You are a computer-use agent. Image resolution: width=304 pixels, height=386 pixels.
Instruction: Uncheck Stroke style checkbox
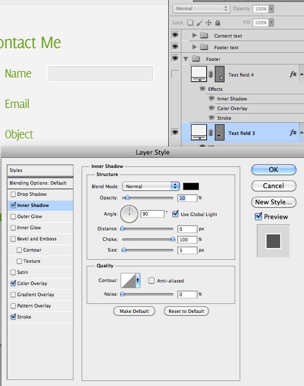pos(13,317)
